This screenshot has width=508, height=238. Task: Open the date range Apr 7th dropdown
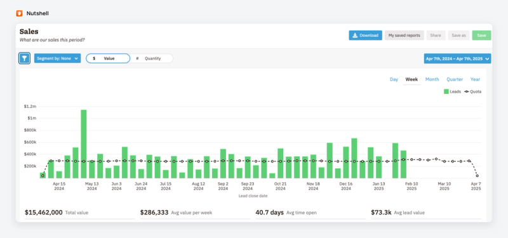click(x=457, y=58)
